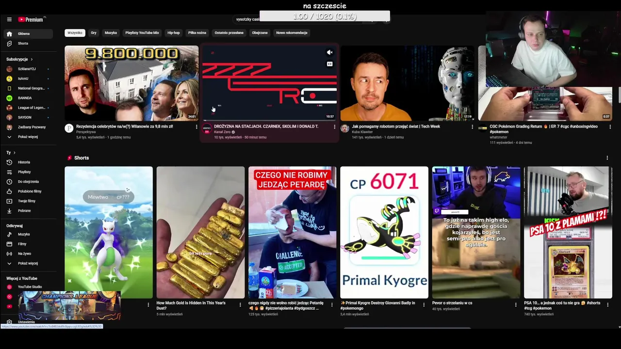
Task: Explore Muzyka in the Odkrywaj section
Action: [x=29, y=235]
